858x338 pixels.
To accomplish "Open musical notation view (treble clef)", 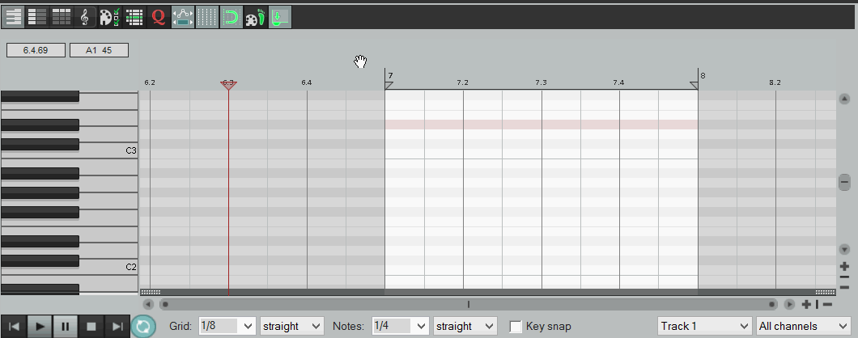I will point(85,16).
